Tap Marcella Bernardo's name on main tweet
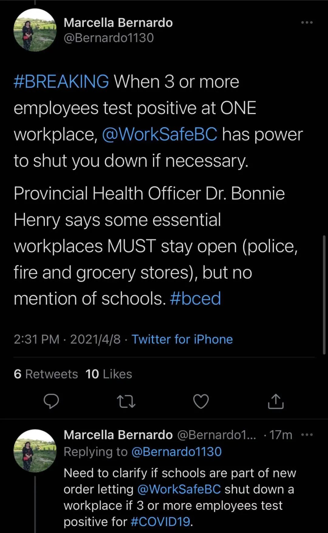 coord(118,23)
